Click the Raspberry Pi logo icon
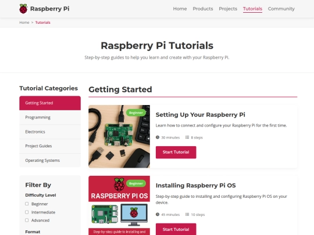 [23, 9]
